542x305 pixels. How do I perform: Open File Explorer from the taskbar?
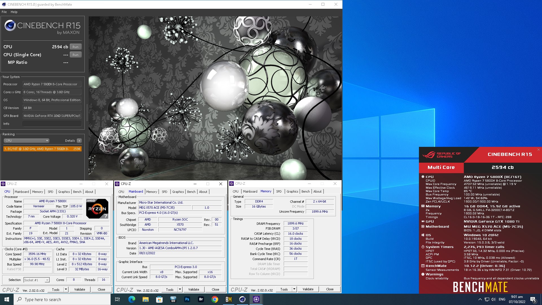pyautogui.click(x=146, y=299)
